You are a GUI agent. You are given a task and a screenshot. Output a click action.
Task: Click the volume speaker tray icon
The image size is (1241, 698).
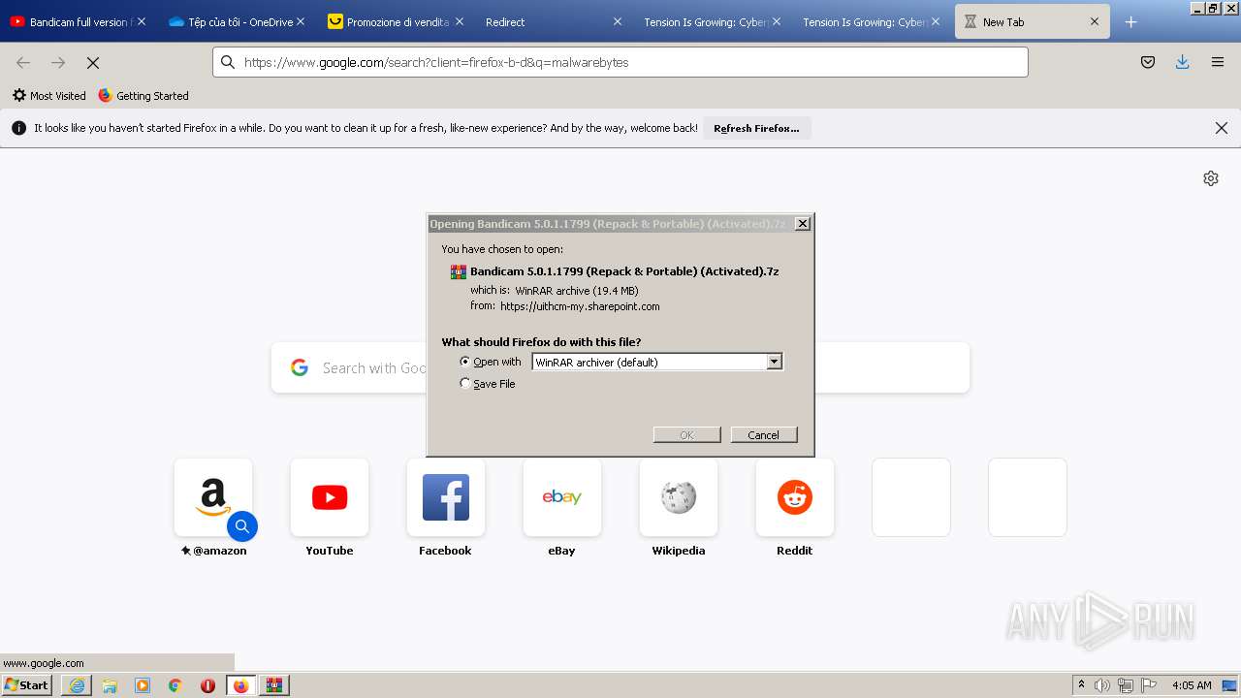pyautogui.click(x=1102, y=685)
